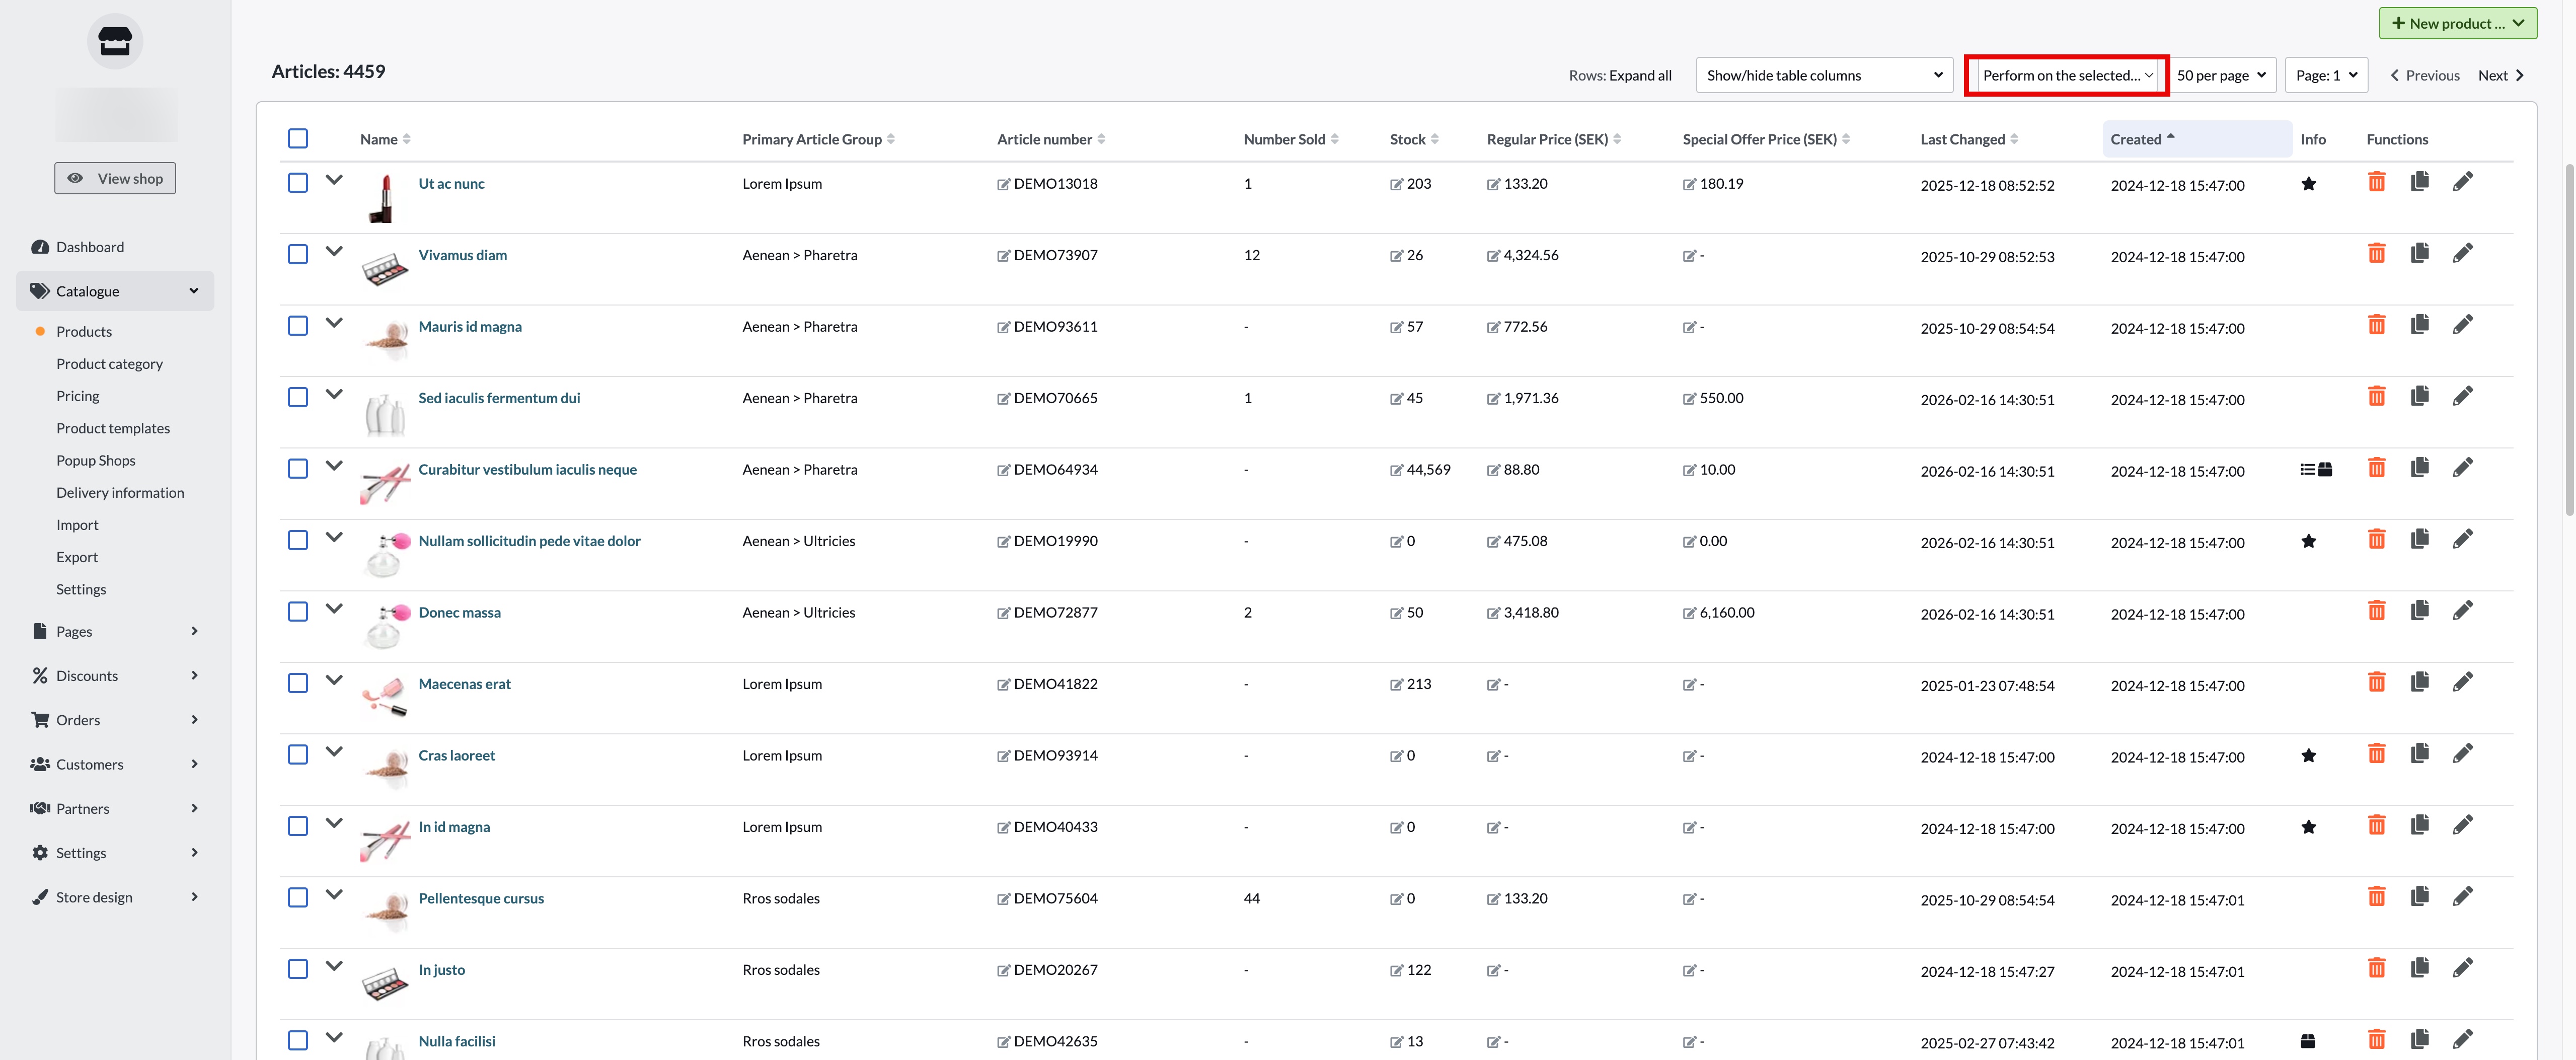This screenshot has width=2576, height=1060.
Task: Open Product category in the sidebar
Action: coord(109,364)
